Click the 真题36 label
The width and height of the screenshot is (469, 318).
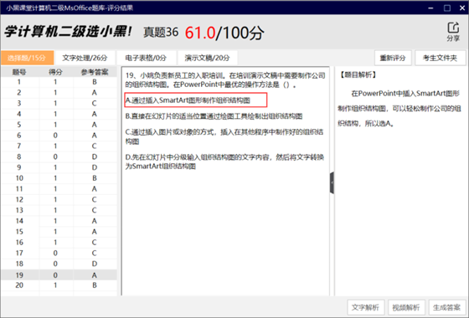point(161,33)
